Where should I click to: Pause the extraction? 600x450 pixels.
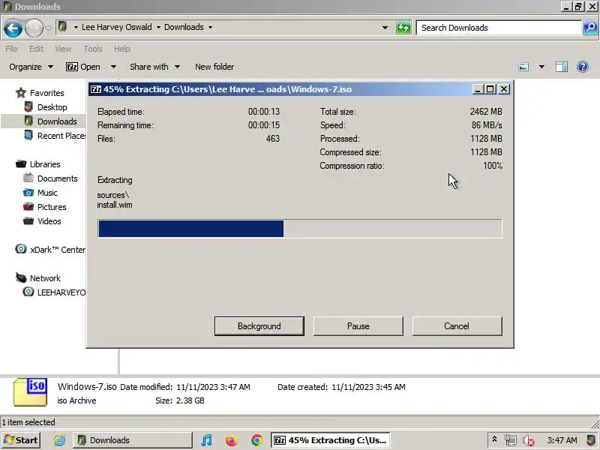tap(358, 326)
